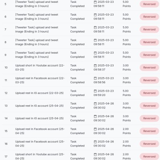Click the Task Completed status in row 15
This screenshot has height=160, width=160.
coord(77,131)
